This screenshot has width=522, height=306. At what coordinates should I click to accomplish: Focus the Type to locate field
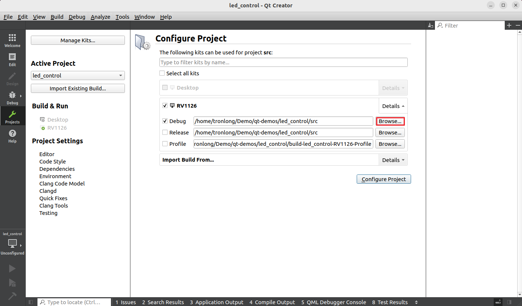[74, 302]
